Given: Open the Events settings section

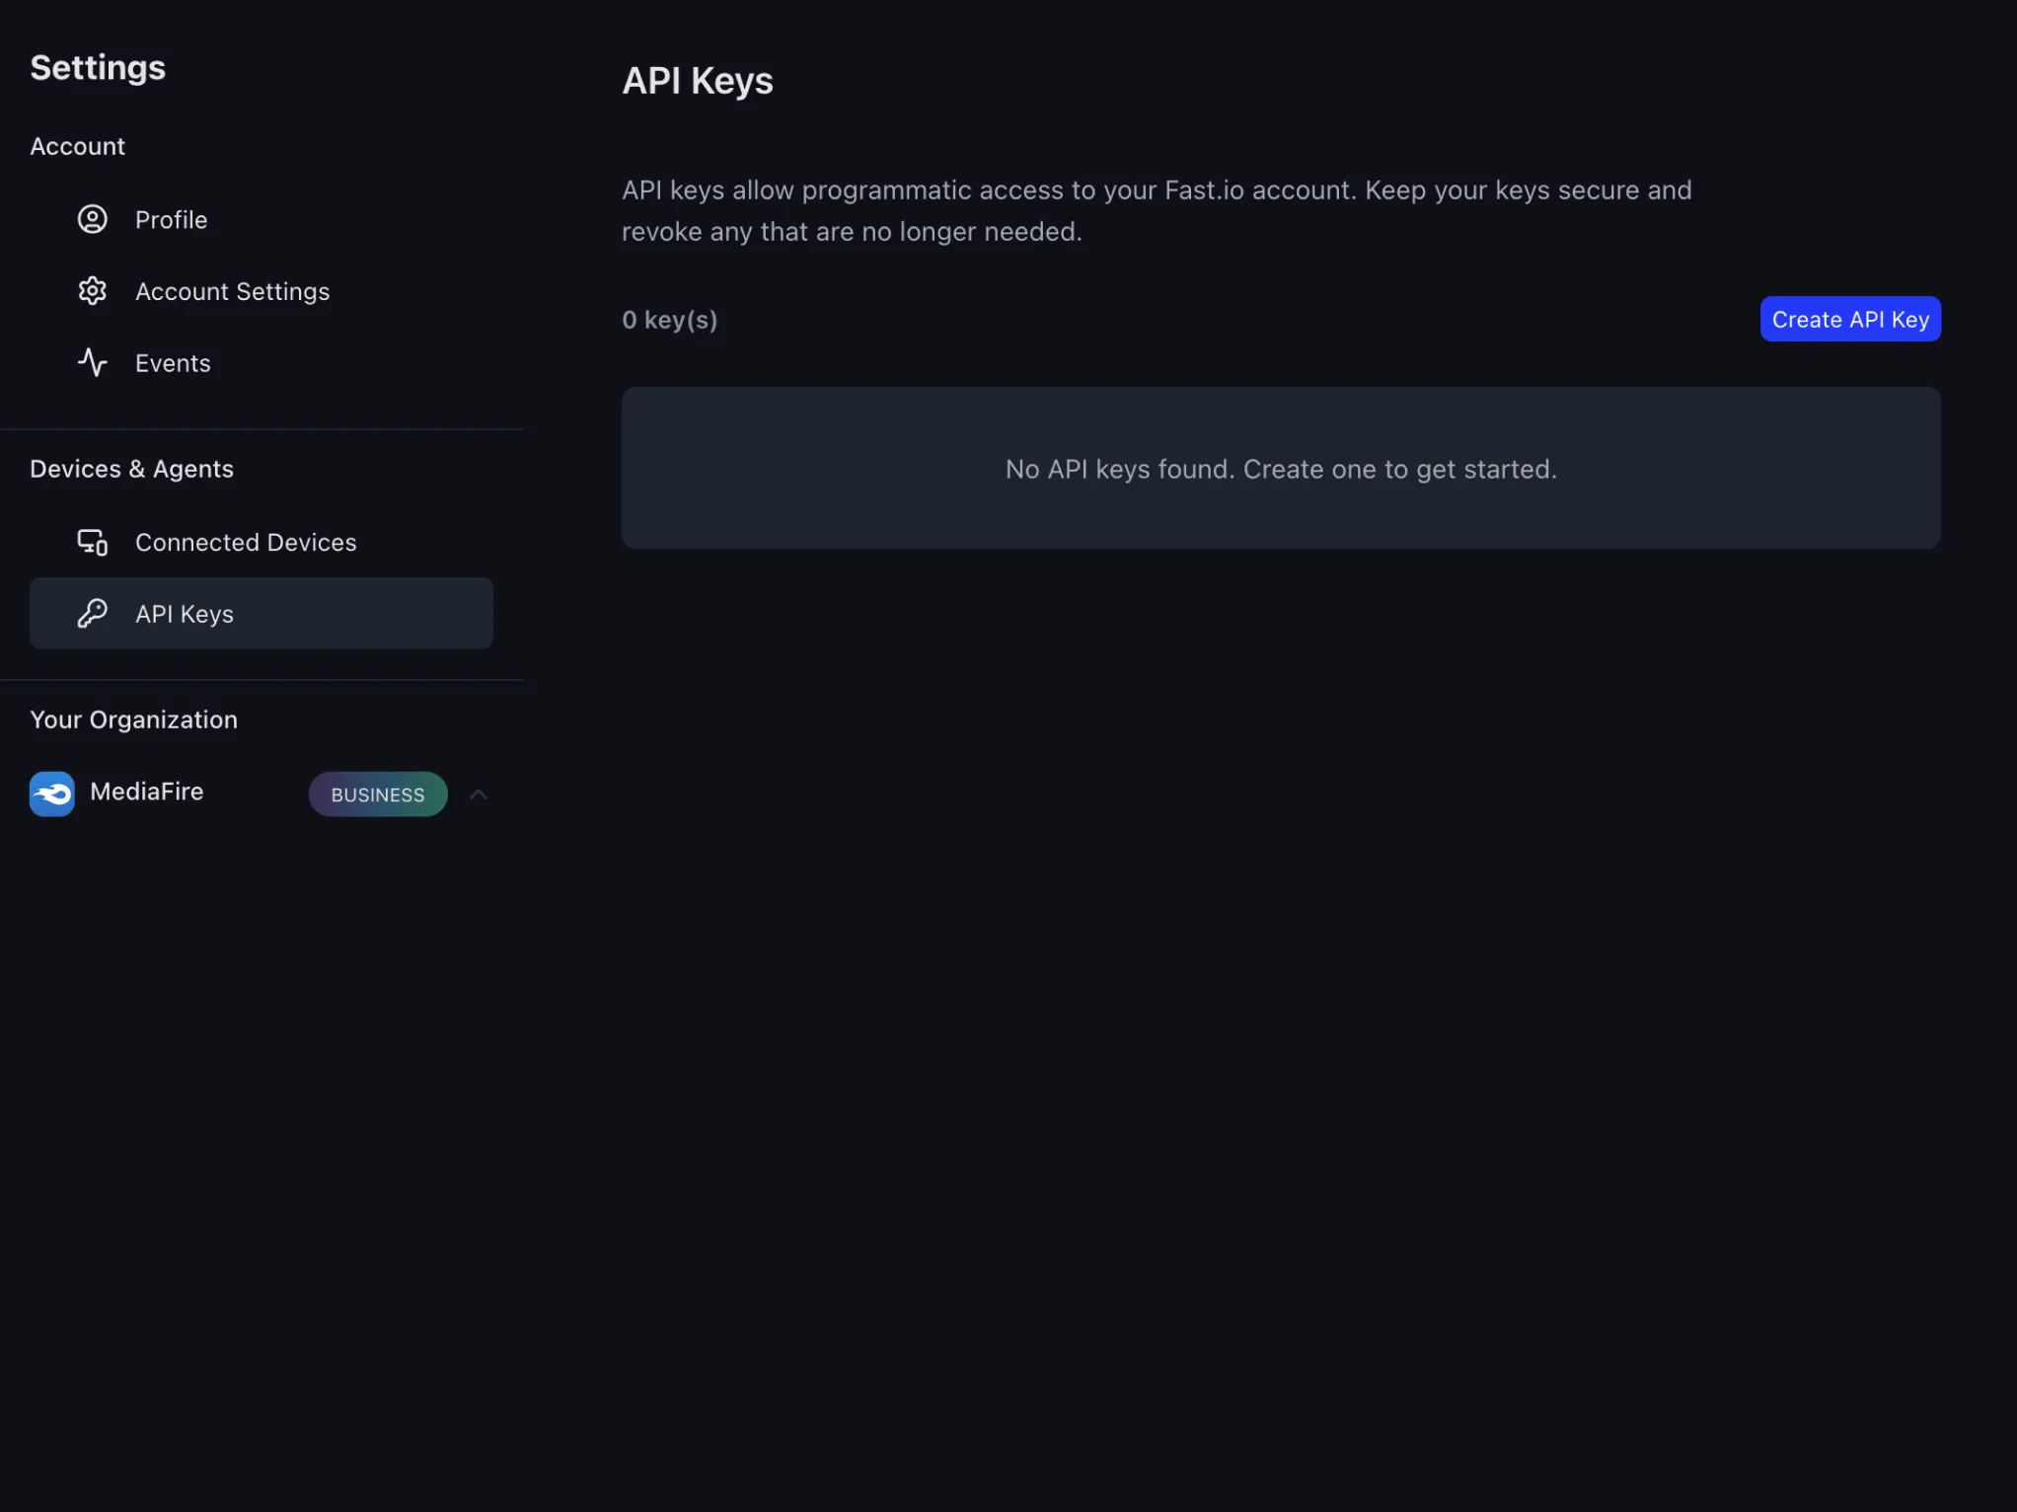Looking at the screenshot, I should [173, 362].
